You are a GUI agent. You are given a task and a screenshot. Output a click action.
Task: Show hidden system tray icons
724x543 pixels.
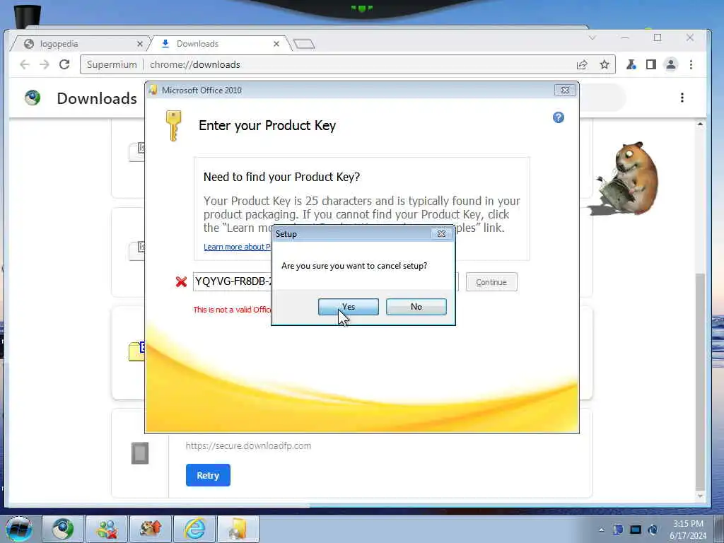coord(601,530)
